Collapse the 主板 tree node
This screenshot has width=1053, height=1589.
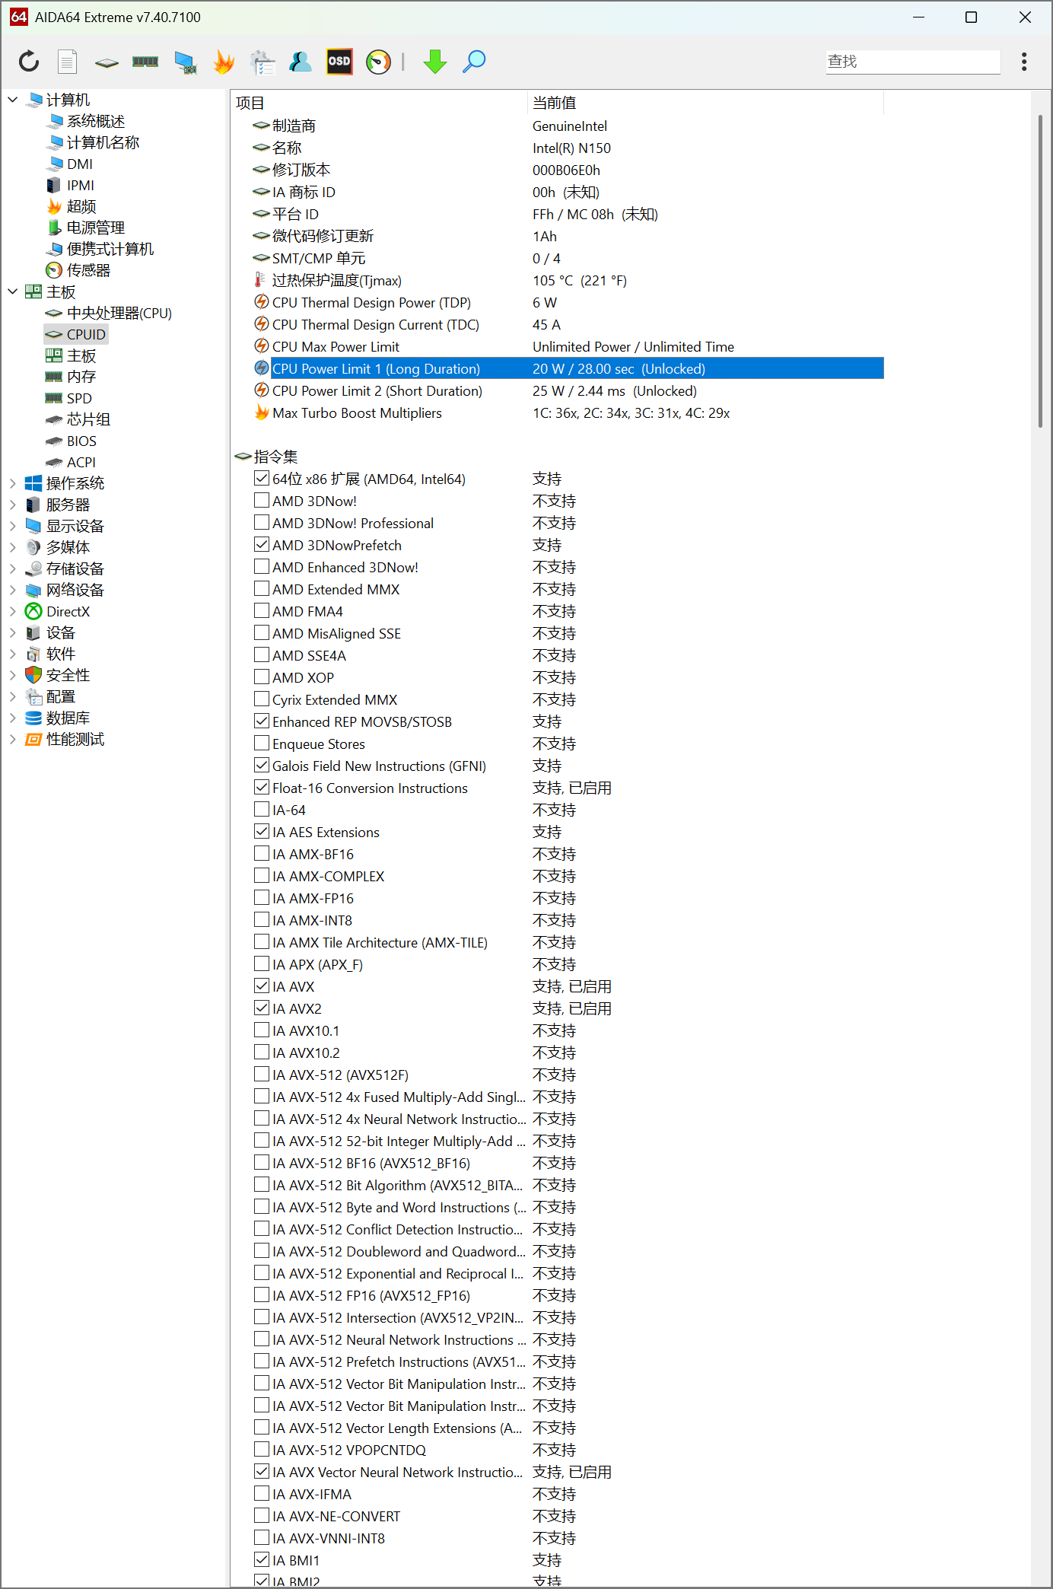coord(12,291)
